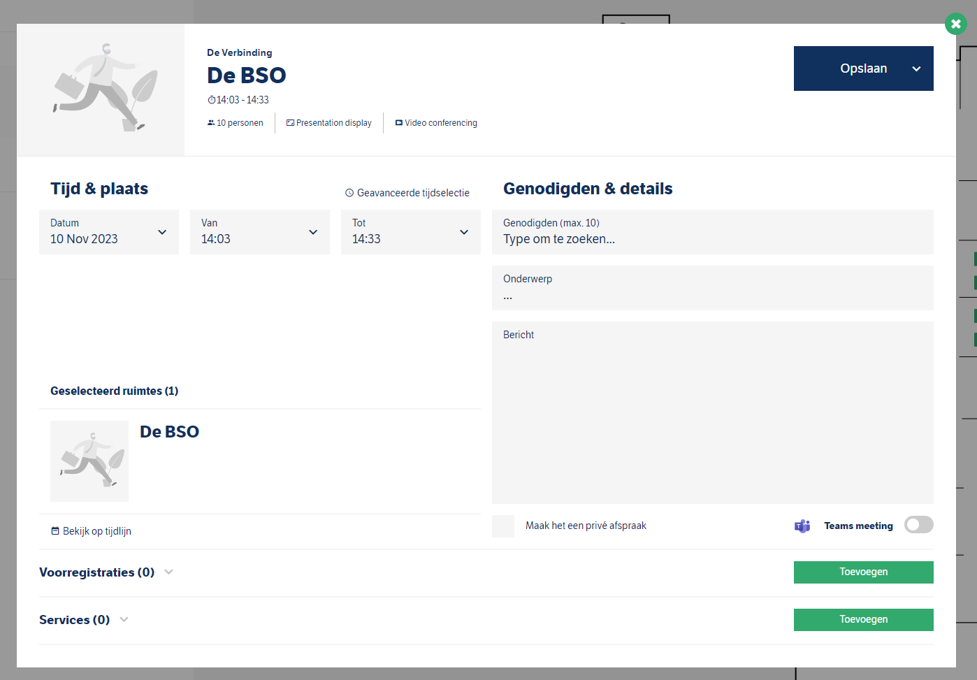The width and height of the screenshot is (977, 680).
Task: Check the privé afspraak checkbox
Action: pos(503,526)
